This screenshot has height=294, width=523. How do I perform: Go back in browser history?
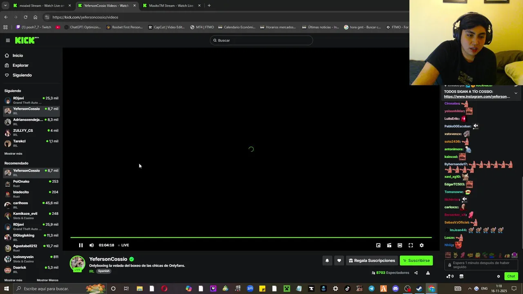[6, 17]
